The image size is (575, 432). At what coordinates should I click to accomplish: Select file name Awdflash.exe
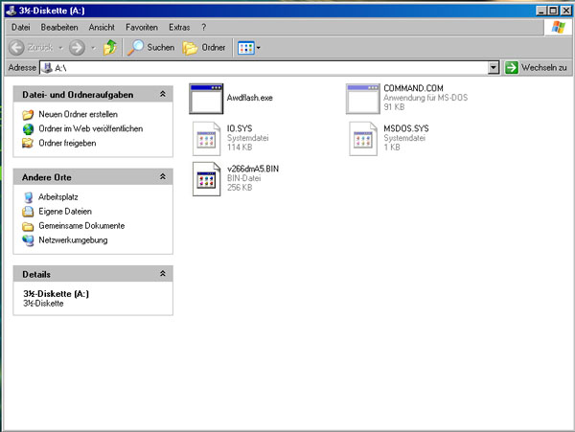click(x=250, y=98)
